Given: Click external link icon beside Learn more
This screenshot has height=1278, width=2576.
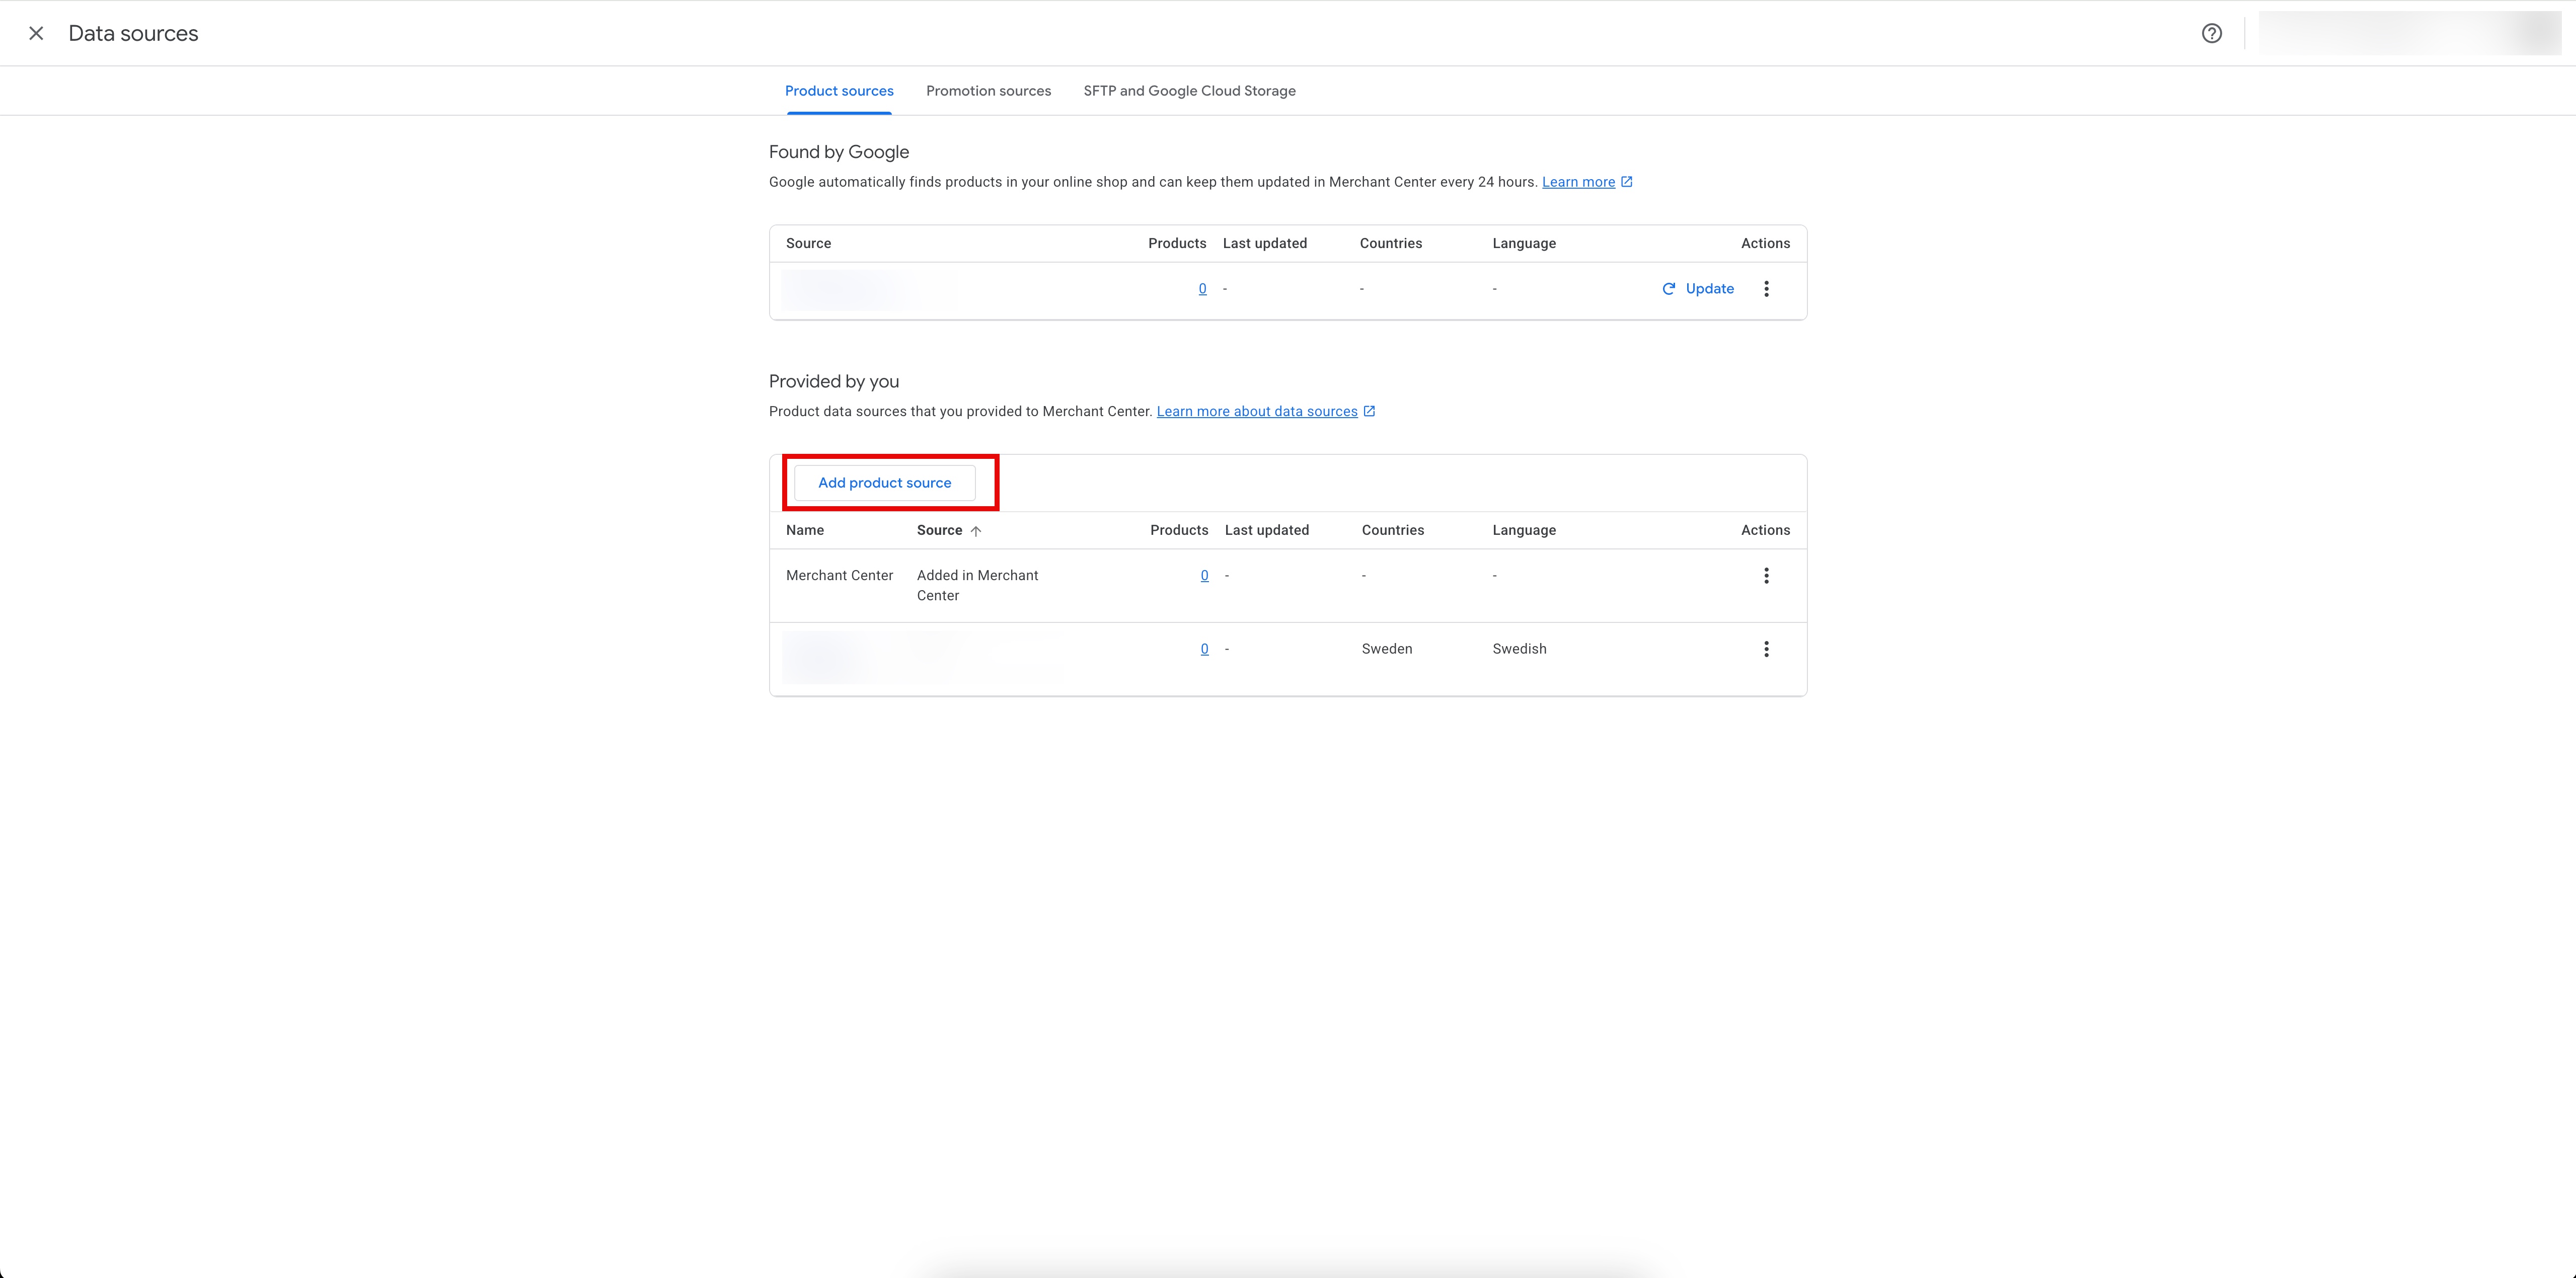Looking at the screenshot, I should (1627, 182).
